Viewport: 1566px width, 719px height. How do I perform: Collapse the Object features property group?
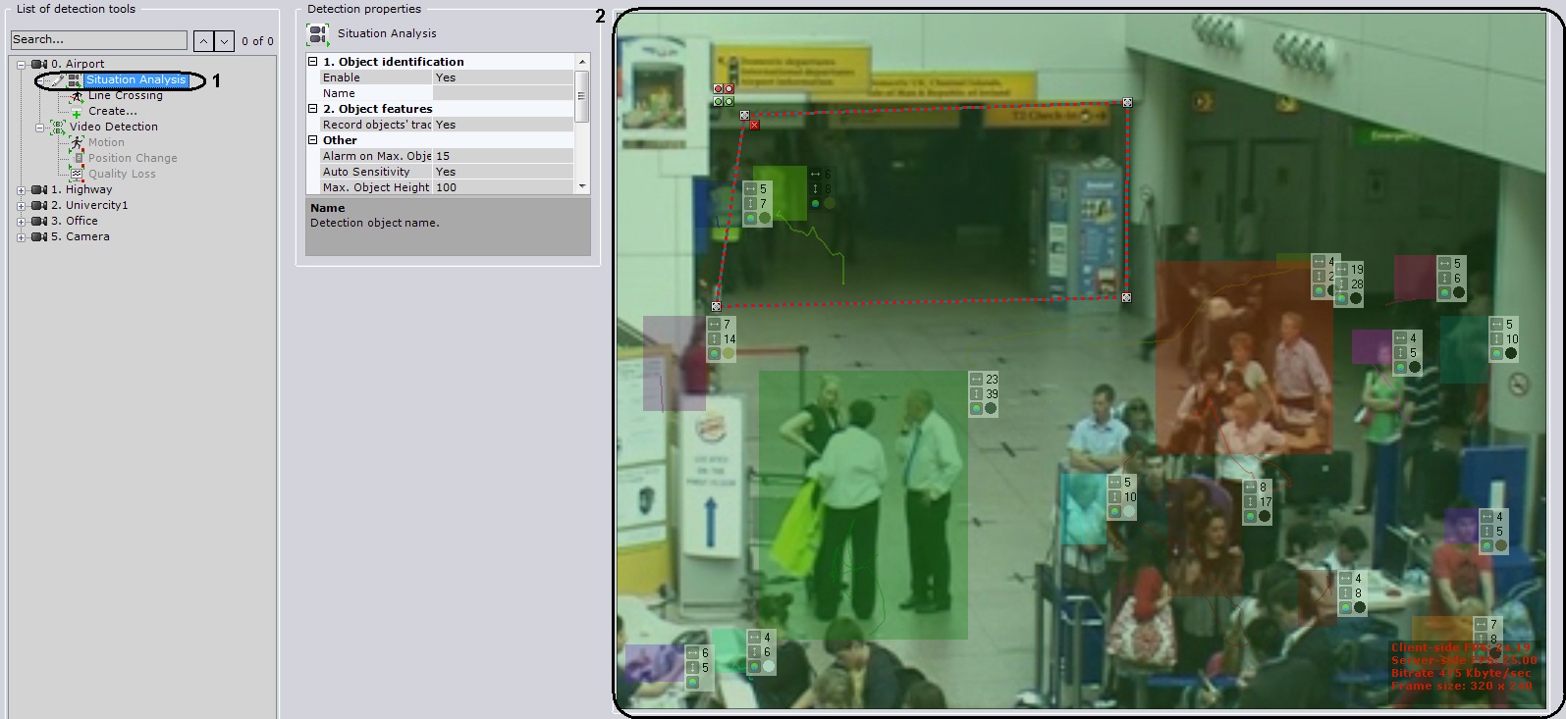click(313, 109)
